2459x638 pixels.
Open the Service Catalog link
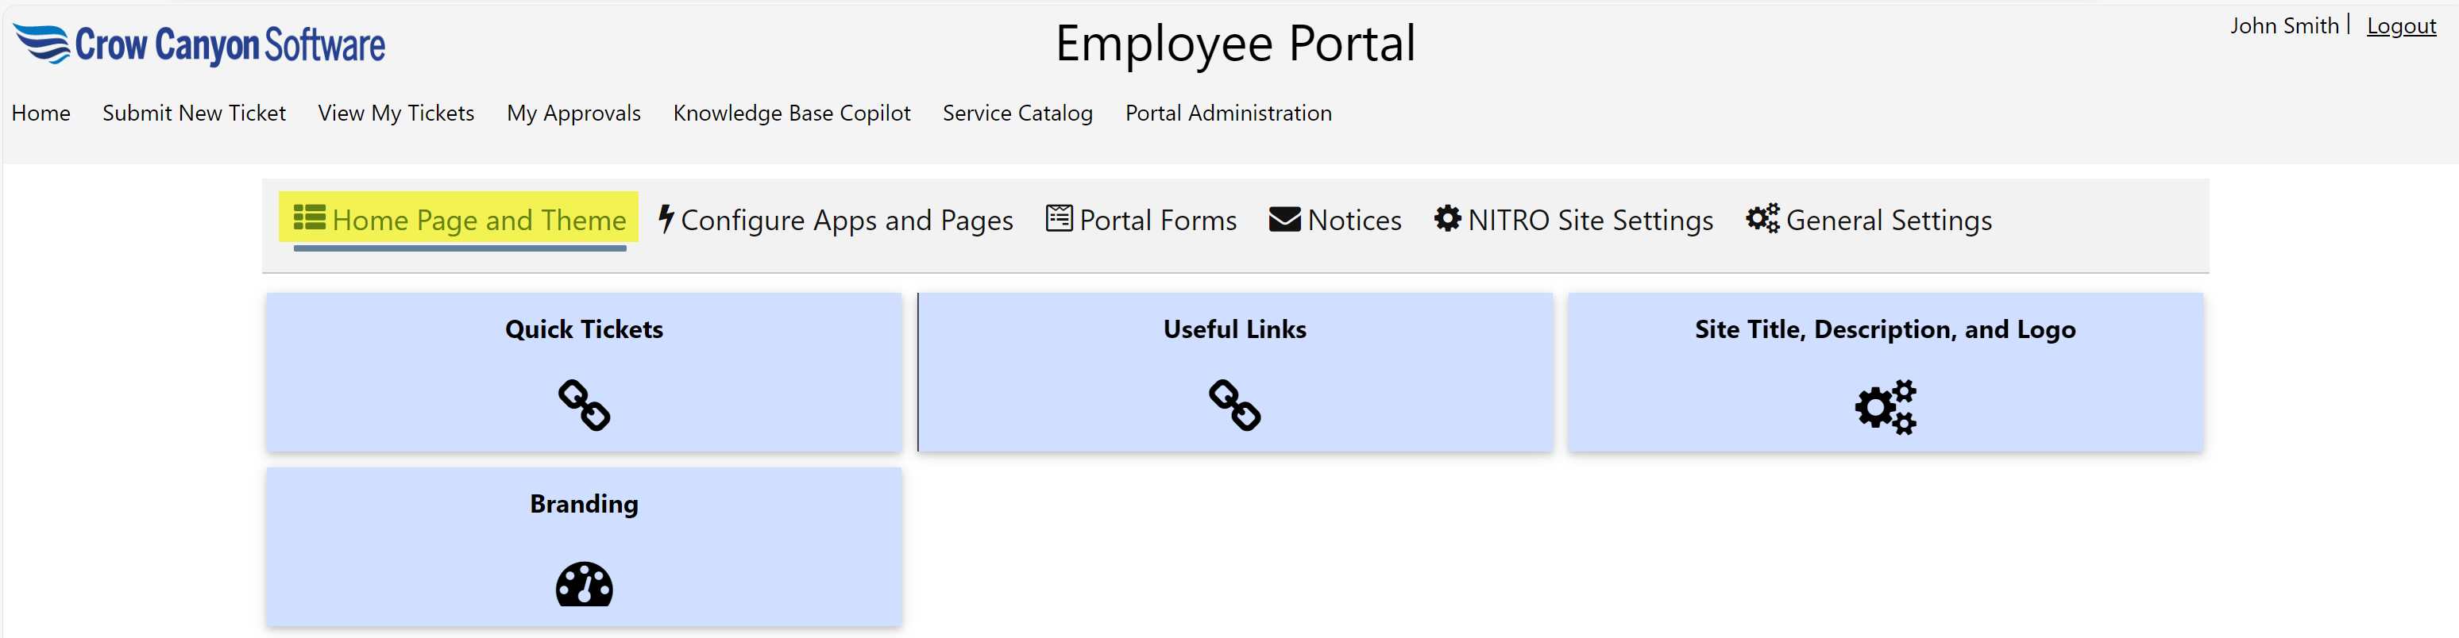(x=1017, y=113)
